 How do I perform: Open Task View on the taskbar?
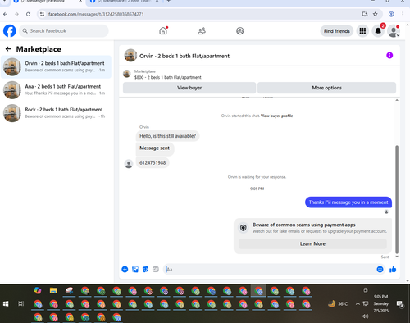point(21,303)
